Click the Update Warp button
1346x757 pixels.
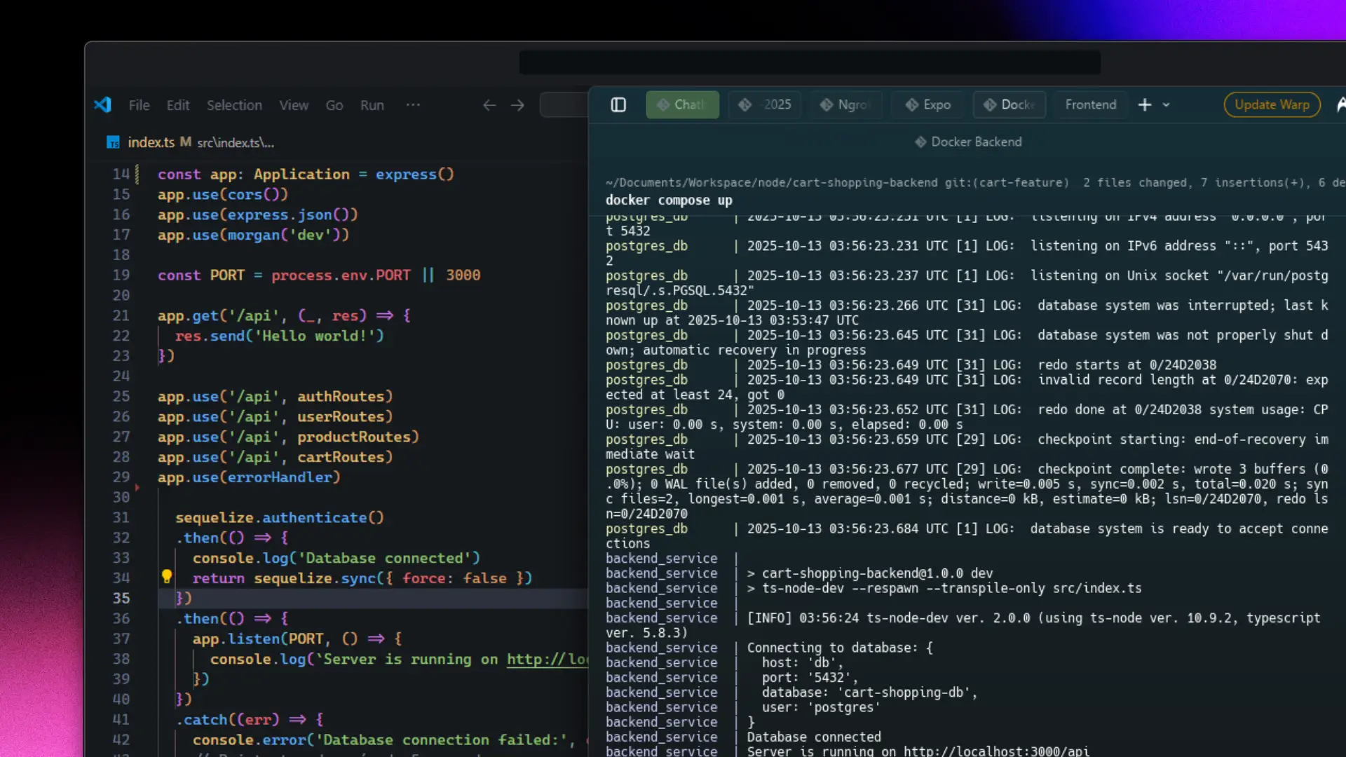pos(1271,105)
